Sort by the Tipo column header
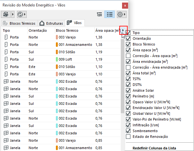Image resolution: width=194 pixels, height=151 pixels. point(15,30)
